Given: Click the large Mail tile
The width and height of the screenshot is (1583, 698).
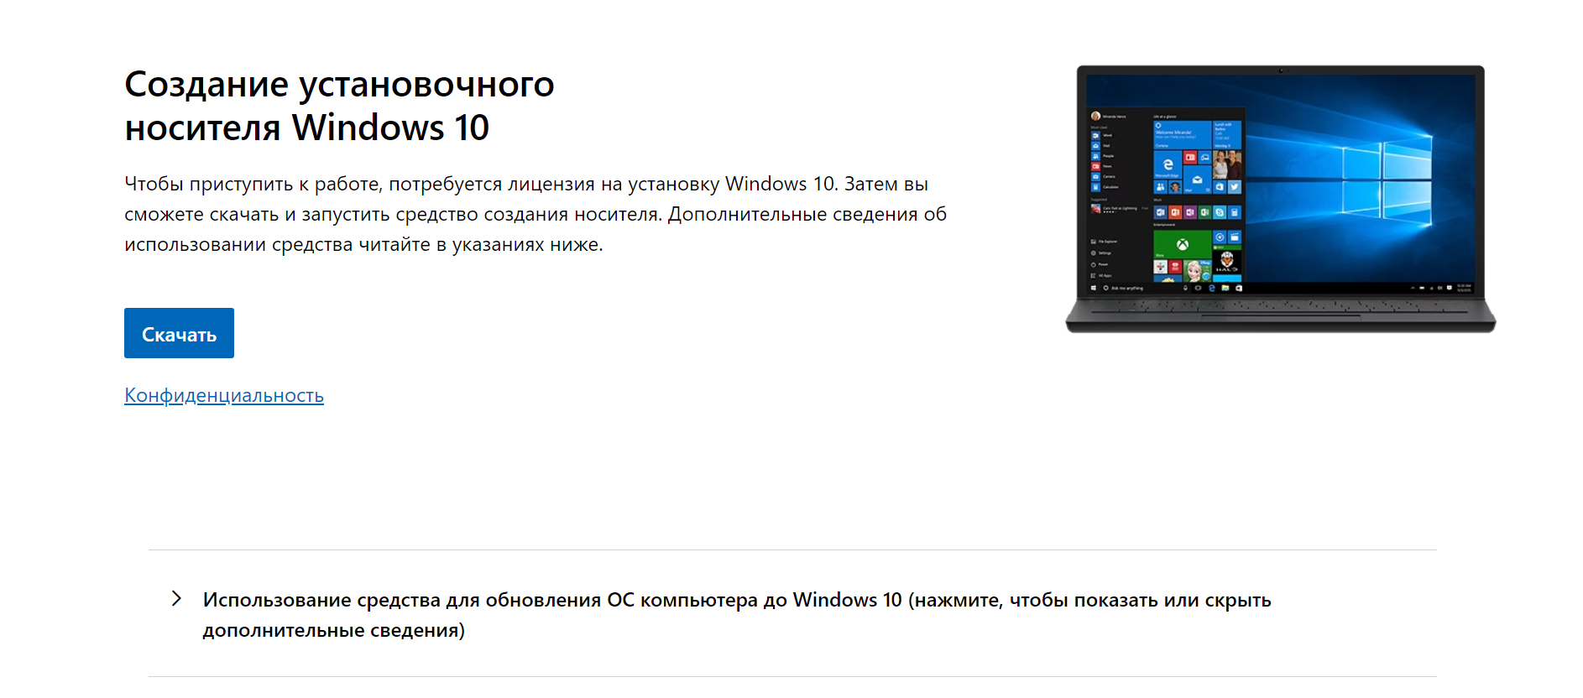Looking at the screenshot, I should 1198,180.
